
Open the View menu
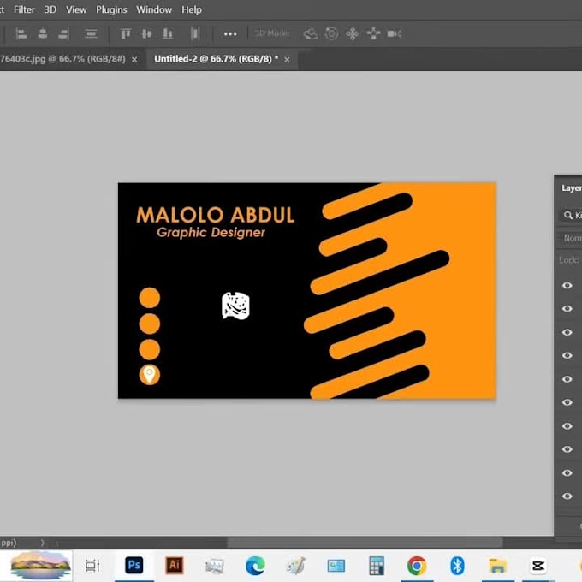tap(76, 9)
